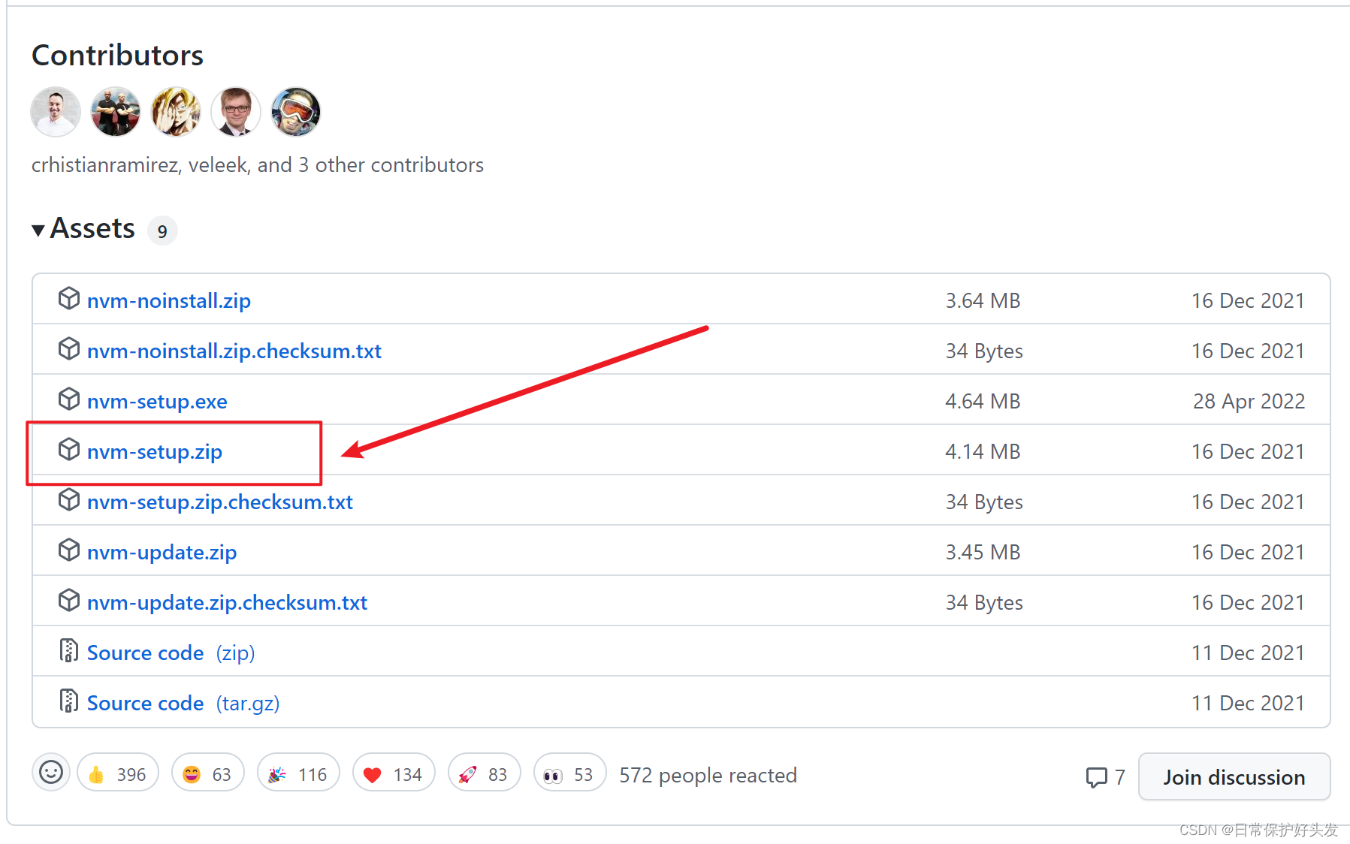The image size is (1350, 844).
Task: Click package icon beside nvm-noinstall.zip.checksum.txt
Action: pyautogui.click(x=69, y=349)
